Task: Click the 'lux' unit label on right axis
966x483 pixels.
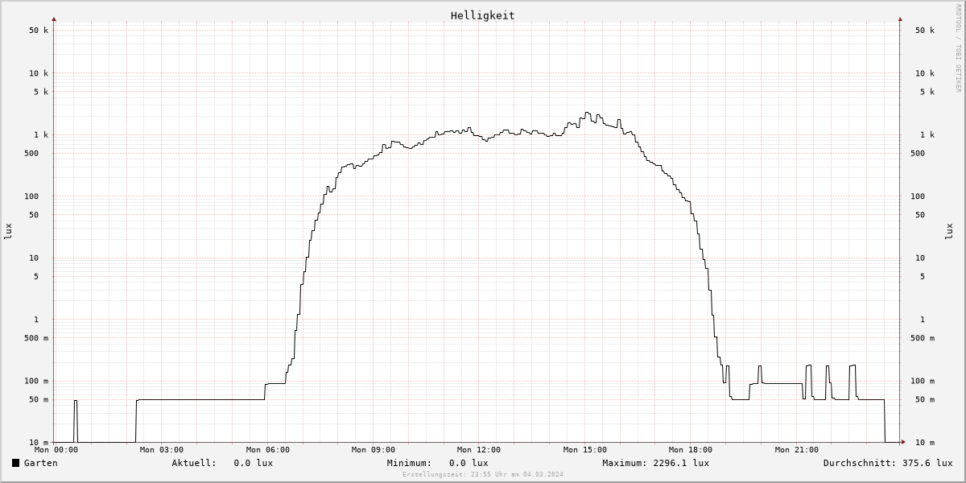Action: pos(949,231)
